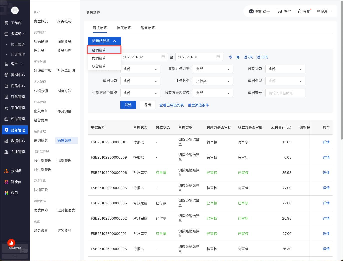
Task: Choose 联营结算 in the new settlement menu
Action: click(99, 66)
